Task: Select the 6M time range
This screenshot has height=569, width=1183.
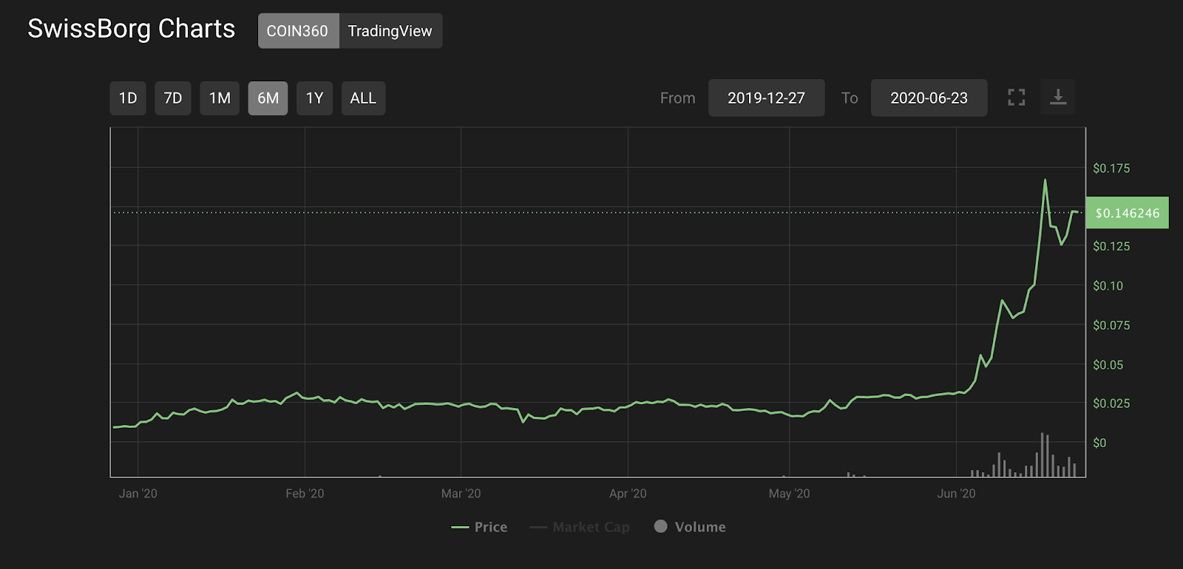Action: (x=268, y=98)
